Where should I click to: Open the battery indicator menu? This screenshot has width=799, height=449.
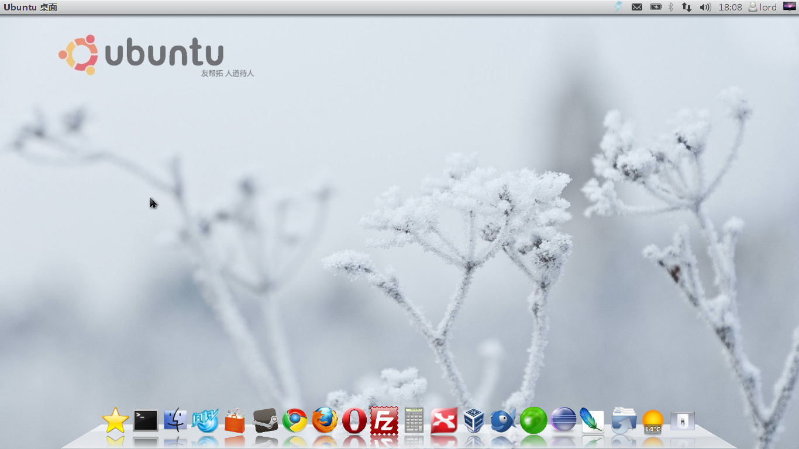656,7
